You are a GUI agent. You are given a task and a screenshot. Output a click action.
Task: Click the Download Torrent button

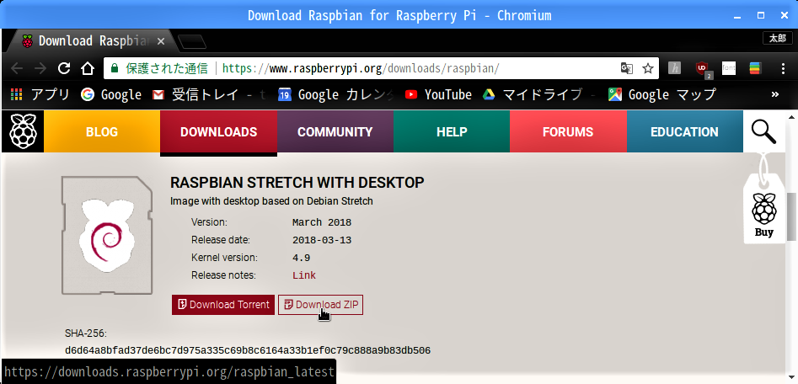coord(223,305)
